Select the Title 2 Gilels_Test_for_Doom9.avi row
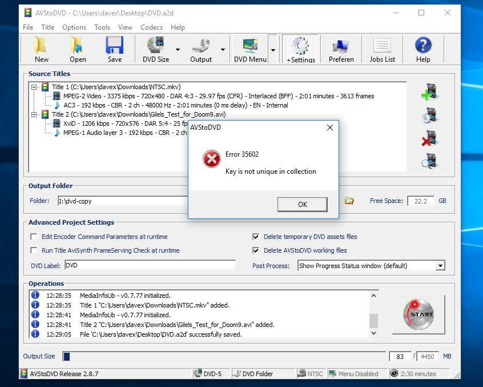 (139, 115)
